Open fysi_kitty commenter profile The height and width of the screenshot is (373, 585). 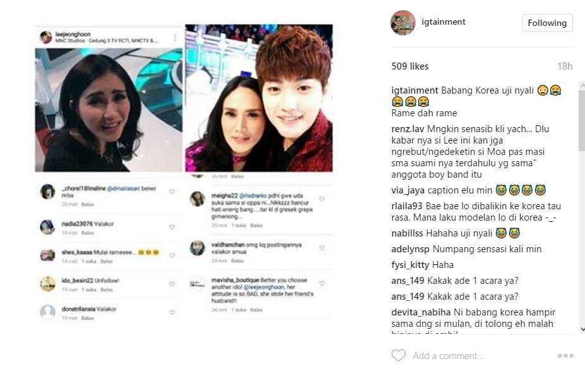410,265
